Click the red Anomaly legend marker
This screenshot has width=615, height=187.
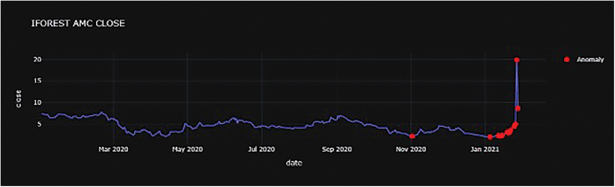[567, 60]
